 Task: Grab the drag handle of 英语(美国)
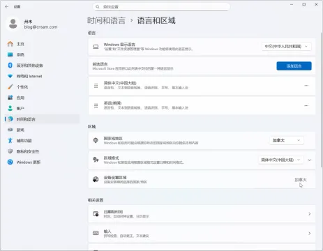point(96,106)
